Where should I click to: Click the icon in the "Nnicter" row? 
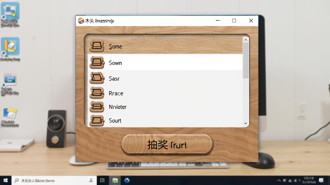(97, 106)
